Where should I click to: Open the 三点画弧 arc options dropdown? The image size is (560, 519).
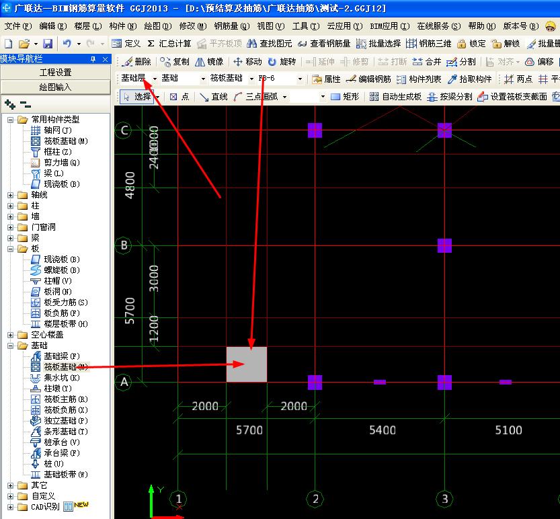tap(284, 97)
